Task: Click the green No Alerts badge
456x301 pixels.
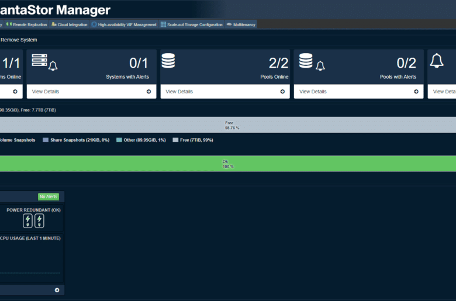Action: click(49, 197)
